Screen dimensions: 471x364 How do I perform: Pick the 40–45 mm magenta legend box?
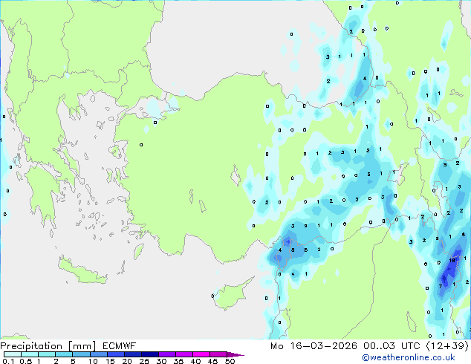(201, 354)
